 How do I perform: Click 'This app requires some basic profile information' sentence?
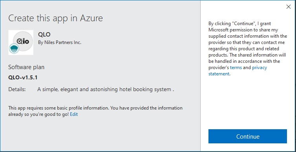point(59,108)
